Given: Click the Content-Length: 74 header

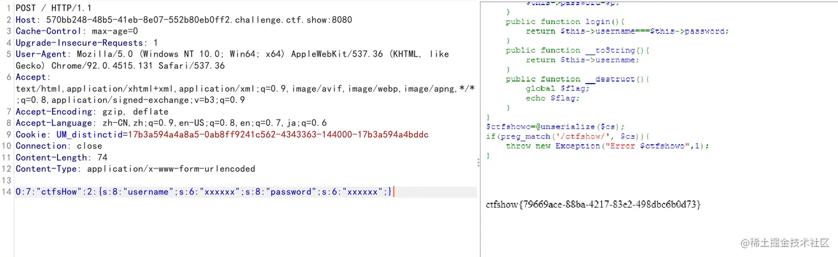Looking at the screenshot, I should tap(62, 157).
